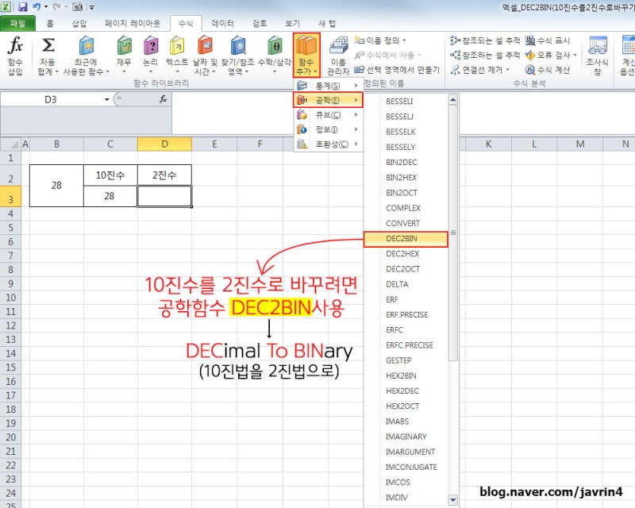Open the 찾기/참조 영역 function icon
Viewport: 635px width, 508px height.
pyautogui.click(x=237, y=45)
